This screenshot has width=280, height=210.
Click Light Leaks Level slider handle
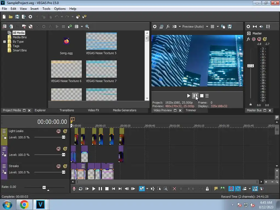point(63,137)
